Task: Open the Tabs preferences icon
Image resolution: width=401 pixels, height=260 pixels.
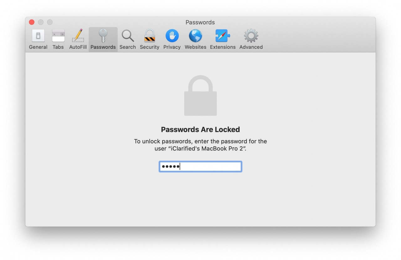Action: click(x=58, y=36)
